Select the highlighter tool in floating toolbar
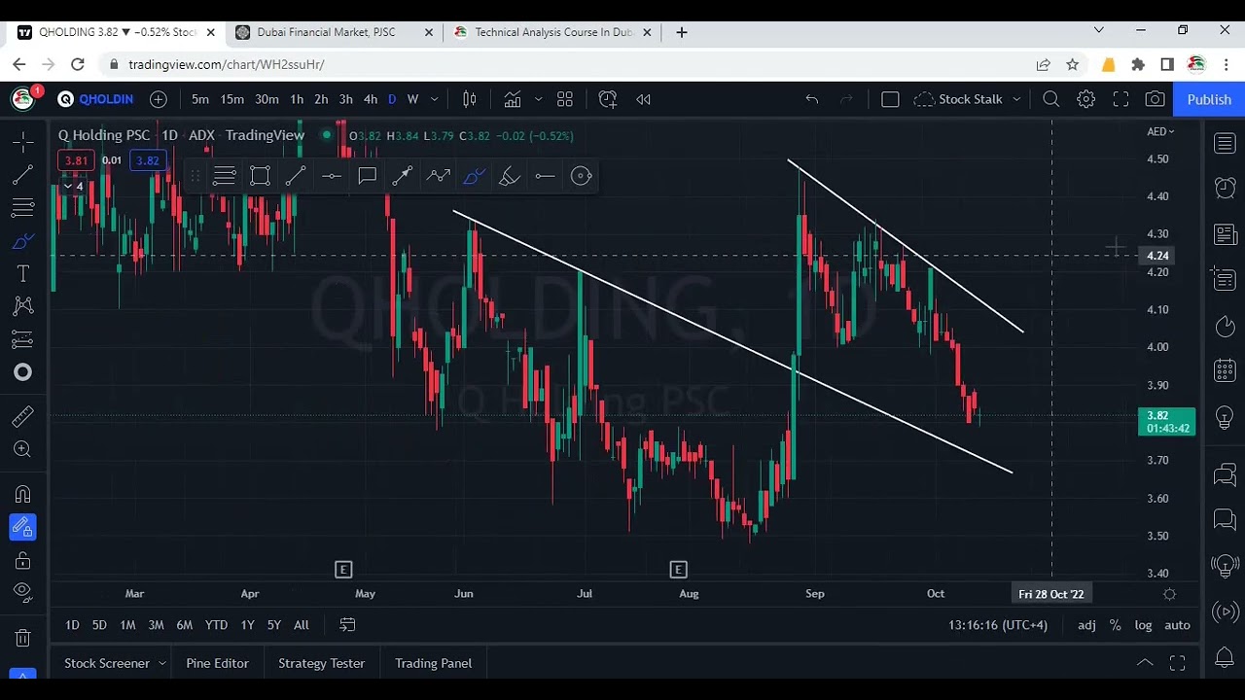 [509, 176]
